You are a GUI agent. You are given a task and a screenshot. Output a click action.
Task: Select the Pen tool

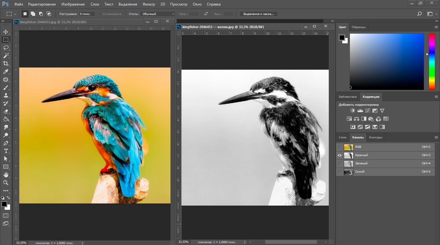click(x=6, y=143)
